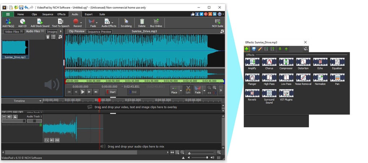Add the Compressor effect
Image resolution: width=368 pixels, height=163 pixels.
click(286, 64)
